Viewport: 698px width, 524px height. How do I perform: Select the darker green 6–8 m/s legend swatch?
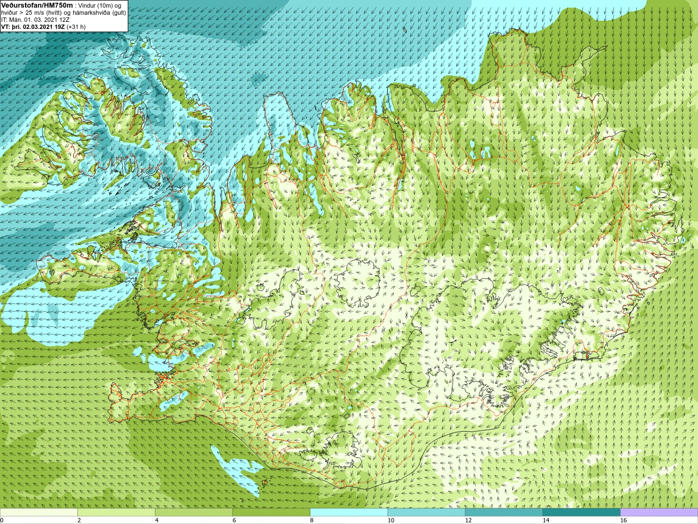[272, 513]
